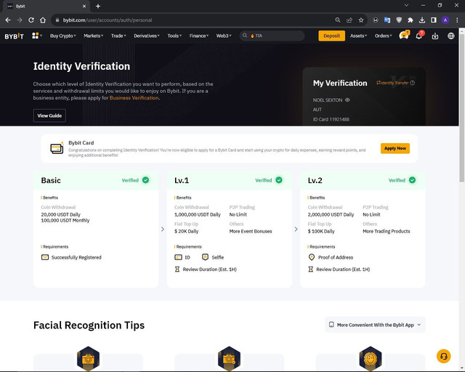Open the apps grid menu icon
Screen dimensions: 465x372
[36, 36]
